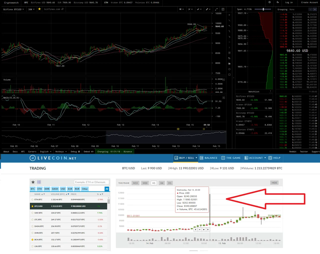Open the Hotkeys dropdown
320x254 pixels.
[x=61, y=152]
